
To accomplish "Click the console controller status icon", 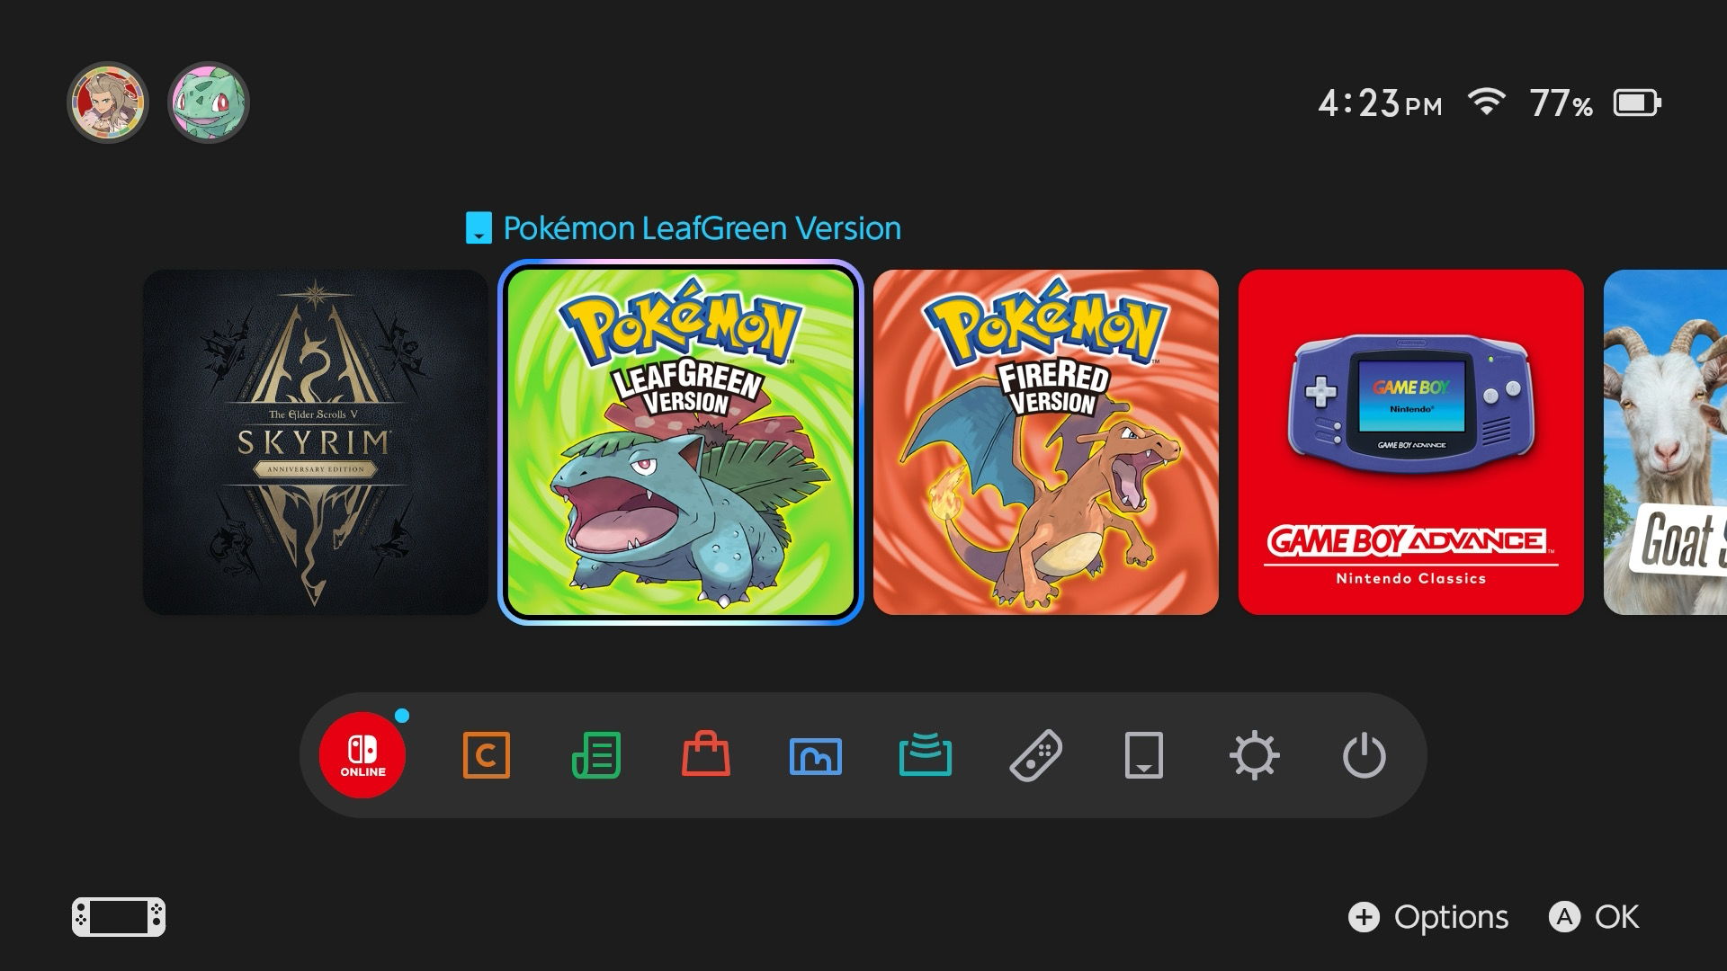I will pyautogui.click(x=119, y=917).
